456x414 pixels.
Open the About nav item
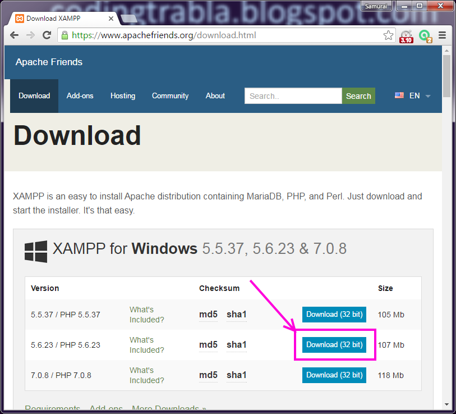click(215, 96)
